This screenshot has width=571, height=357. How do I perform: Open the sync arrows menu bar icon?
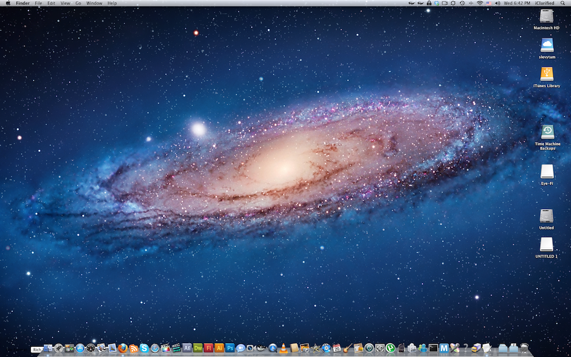[x=453, y=3]
